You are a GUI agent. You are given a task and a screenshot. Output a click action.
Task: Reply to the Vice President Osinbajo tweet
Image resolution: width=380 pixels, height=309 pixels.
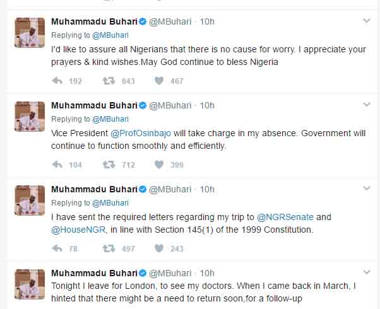pos(57,165)
